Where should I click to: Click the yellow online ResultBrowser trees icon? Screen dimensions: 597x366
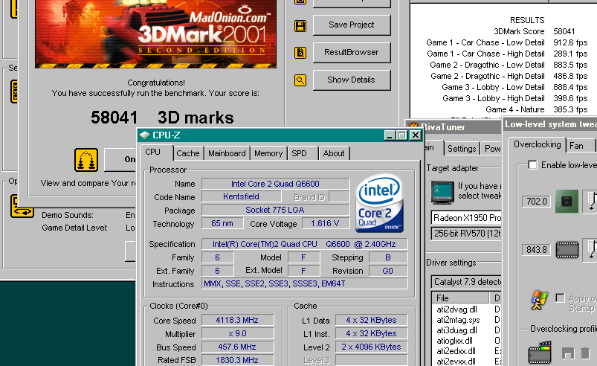click(86, 160)
